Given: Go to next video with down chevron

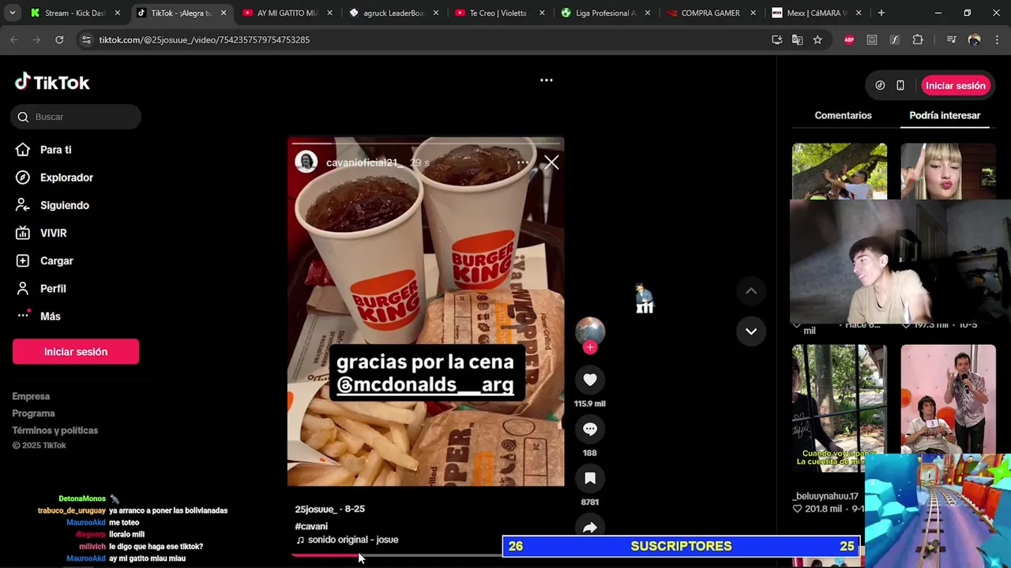Looking at the screenshot, I should 751,331.
